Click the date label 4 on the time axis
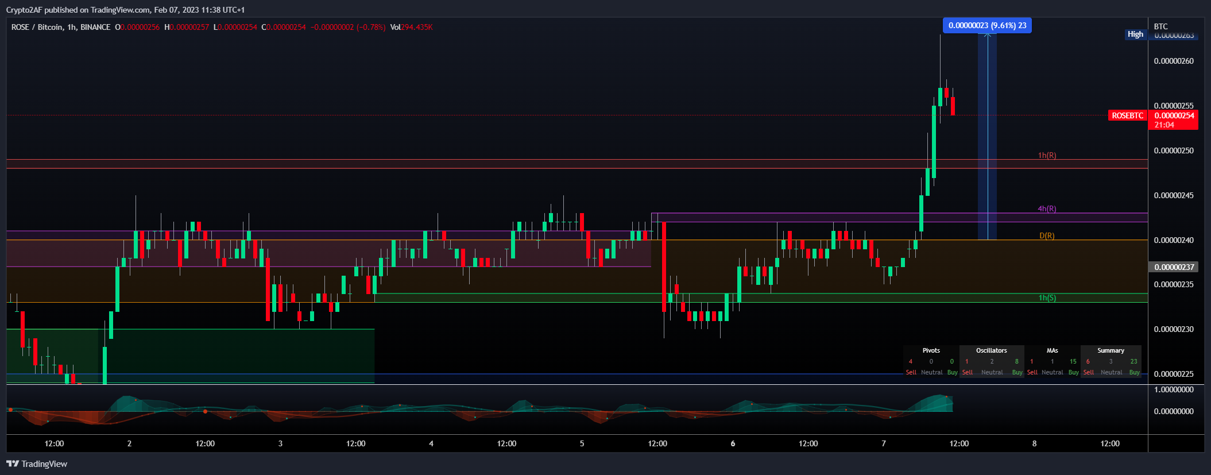 tap(431, 443)
